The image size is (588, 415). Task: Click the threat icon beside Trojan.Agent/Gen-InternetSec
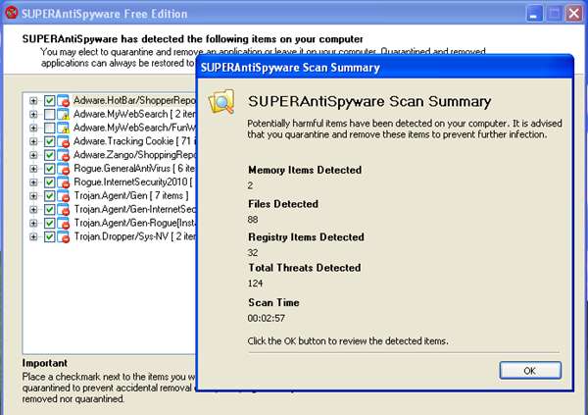coord(64,210)
